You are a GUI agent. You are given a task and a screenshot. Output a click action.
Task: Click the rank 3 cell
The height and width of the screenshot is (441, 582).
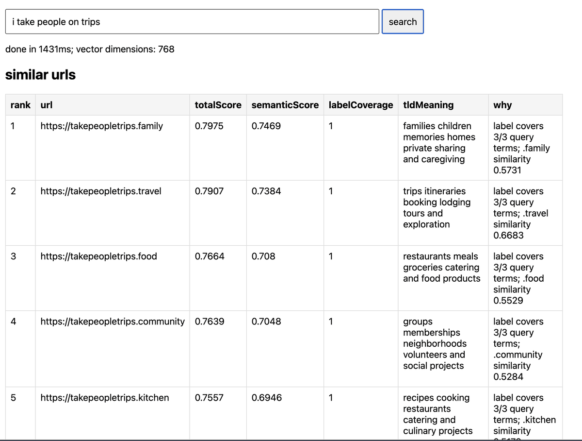20,278
